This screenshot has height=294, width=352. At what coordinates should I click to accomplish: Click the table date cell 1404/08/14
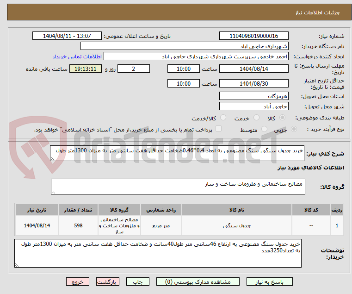[x=37, y=225]
